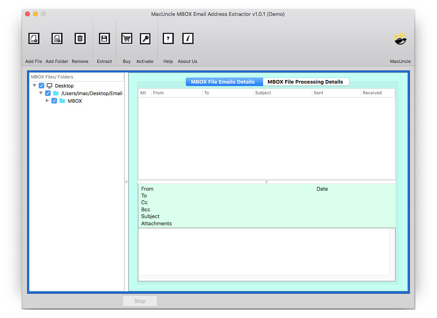437x318 pixels.
Task: Select the MBOX File Emails Details tab
Action: pos(224,82)
